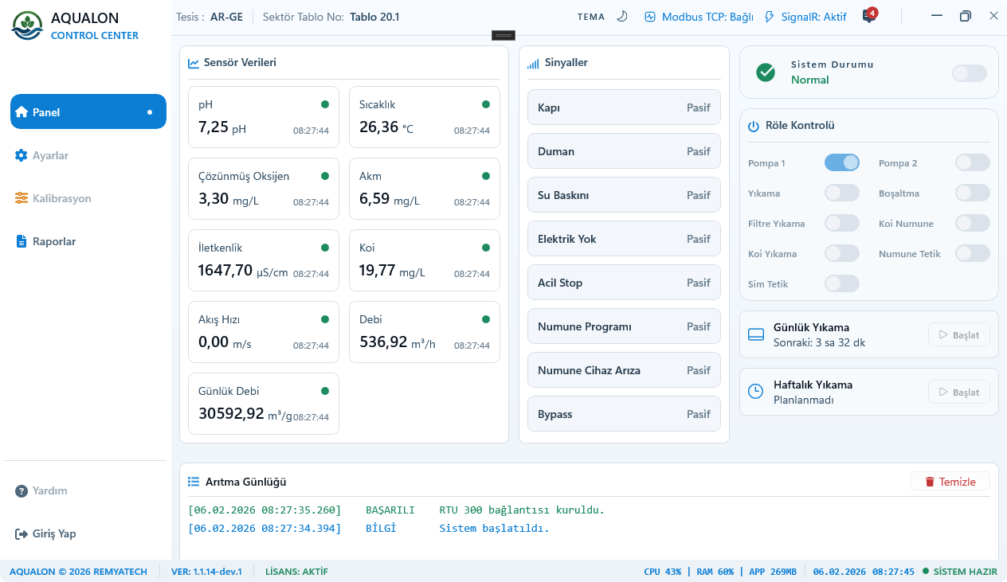Click the Günlük Yıkama monitor icon
Image resolution: width=1007 pixels, height=582 pixels.
coord(755,334)
